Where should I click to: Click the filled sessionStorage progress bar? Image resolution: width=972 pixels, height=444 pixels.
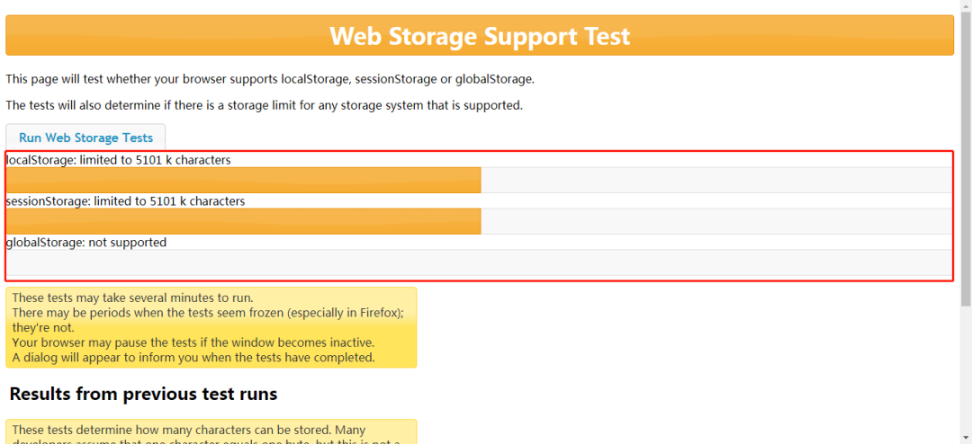click(243, 221)
